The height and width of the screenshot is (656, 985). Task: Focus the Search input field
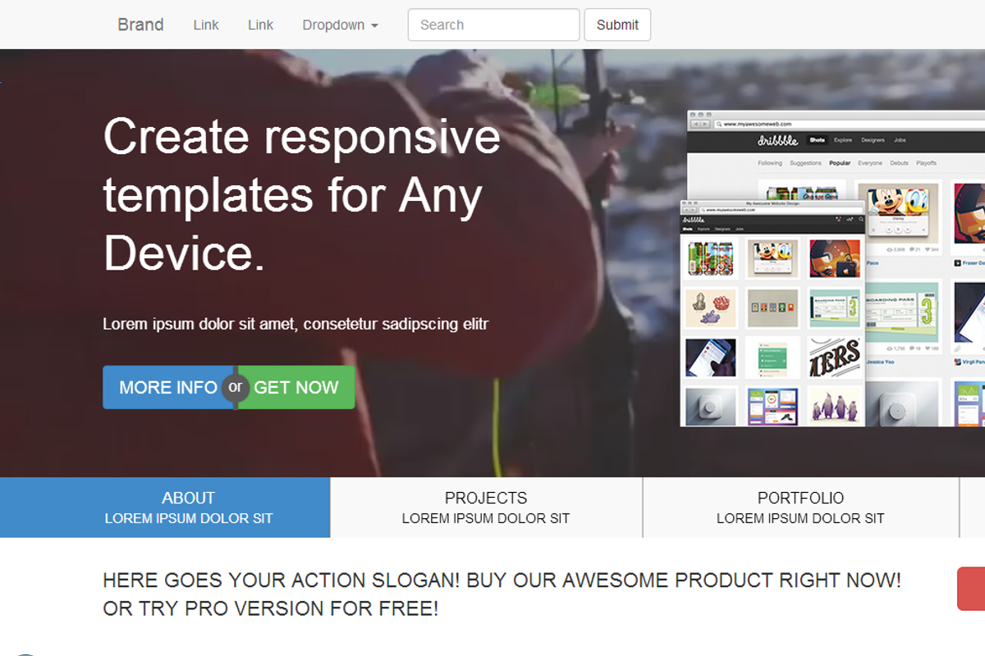(493, 25)
